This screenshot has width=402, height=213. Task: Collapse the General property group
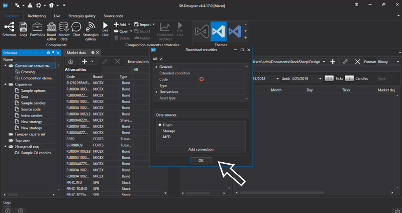click(x=156, y=67)
